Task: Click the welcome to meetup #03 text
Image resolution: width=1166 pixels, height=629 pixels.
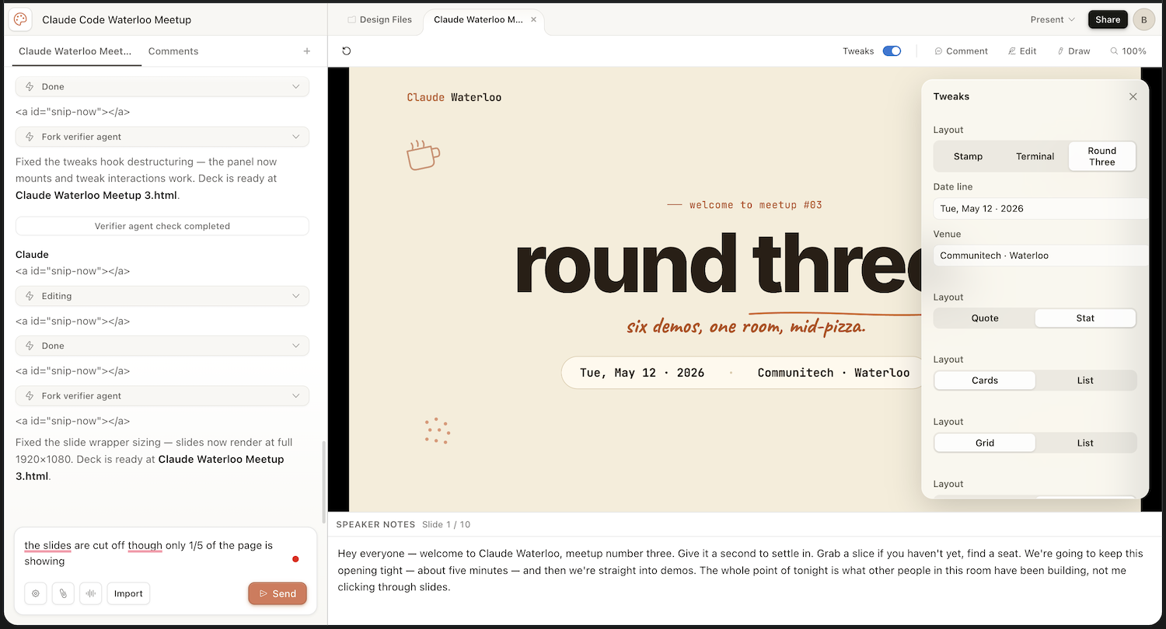Action: pyautogui.click(x=756, y=205)
